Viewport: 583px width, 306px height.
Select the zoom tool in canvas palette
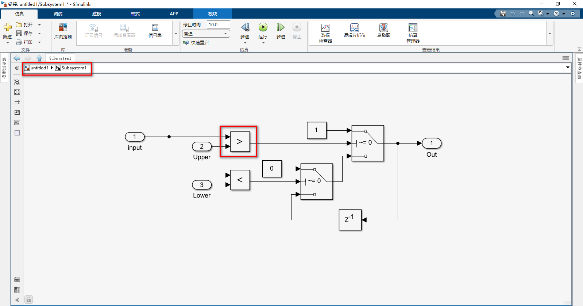[17, 82]
